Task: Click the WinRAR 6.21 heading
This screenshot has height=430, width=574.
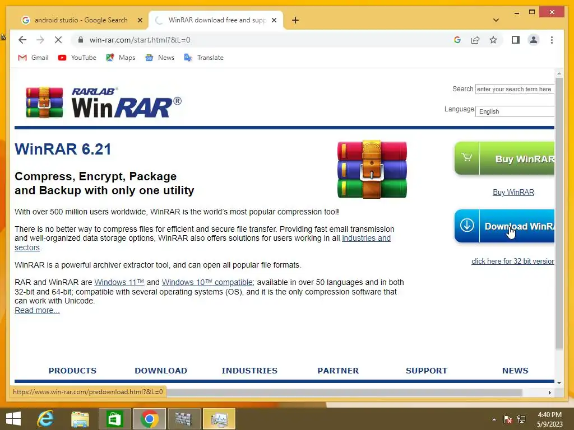Action: point(63,149)
